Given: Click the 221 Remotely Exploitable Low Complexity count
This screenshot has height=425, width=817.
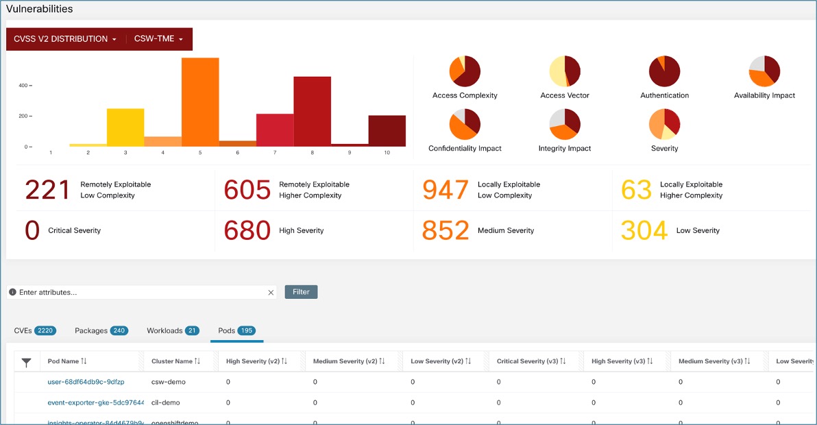Looking at the screenshot, I should pyautogui.click(x=47, y=190).
